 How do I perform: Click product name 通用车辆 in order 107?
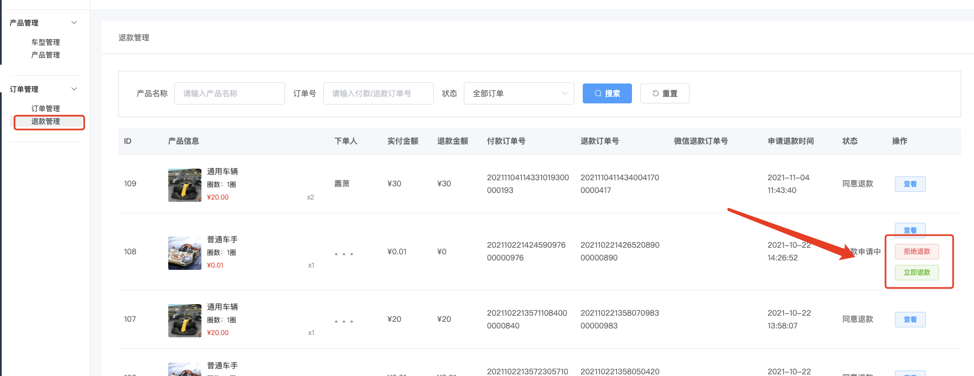222,307
